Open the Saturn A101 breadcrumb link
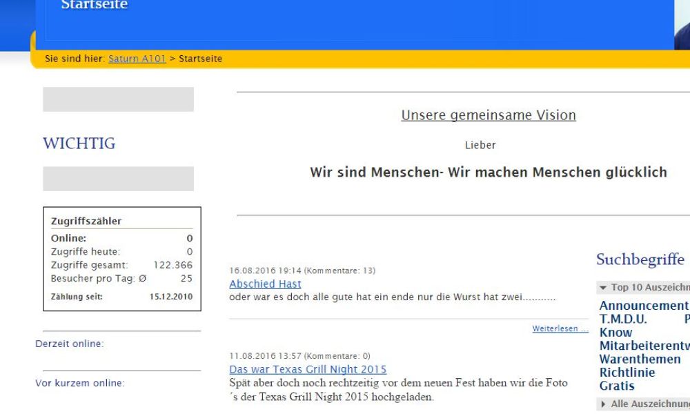The image size is (690, 414). [137, 59]
